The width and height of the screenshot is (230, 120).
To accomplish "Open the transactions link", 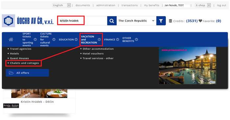I will pyautogui.click(x=129, y=5).
